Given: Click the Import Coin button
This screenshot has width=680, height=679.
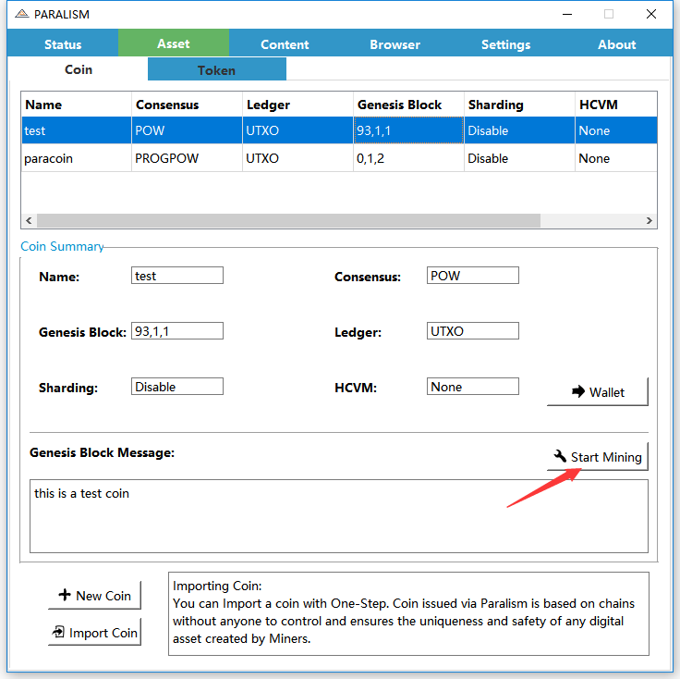Looking at the screenshot, I should (94, 632).
